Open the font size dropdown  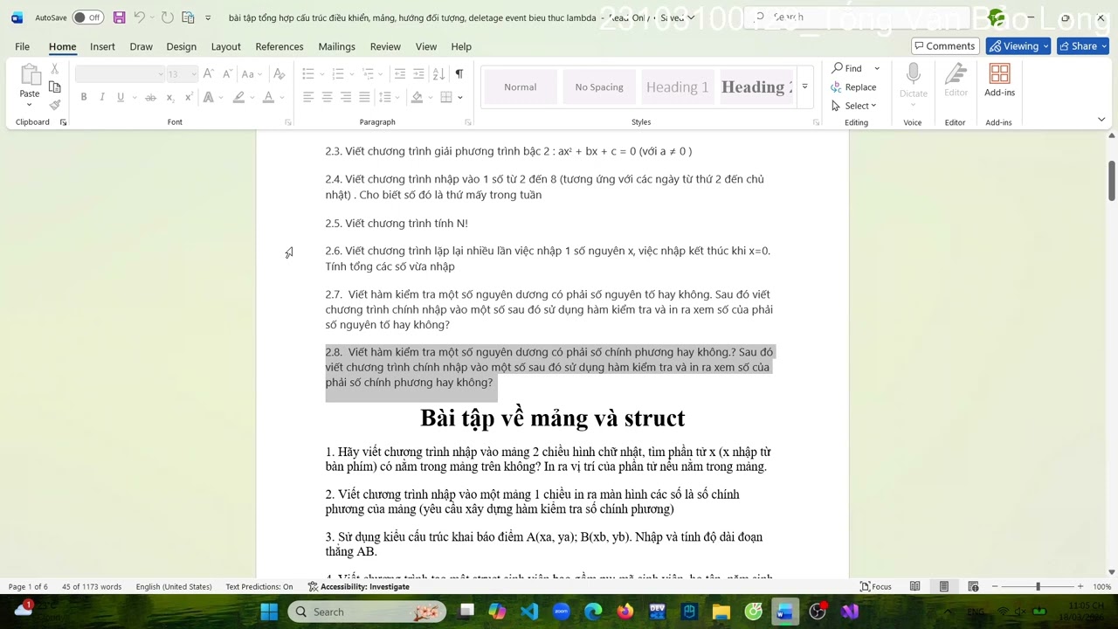point(193,74)
